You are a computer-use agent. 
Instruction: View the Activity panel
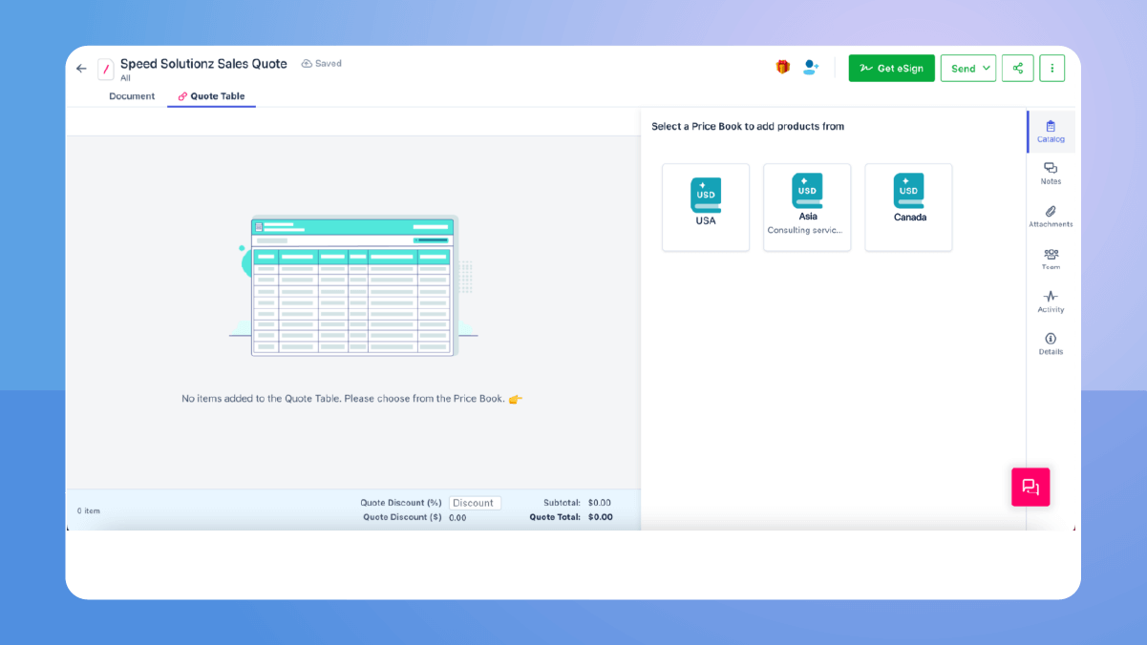tap(1051, 302)
